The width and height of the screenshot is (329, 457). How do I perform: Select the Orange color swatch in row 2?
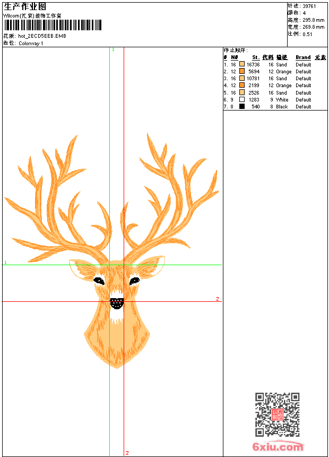(x=242, y=71)
